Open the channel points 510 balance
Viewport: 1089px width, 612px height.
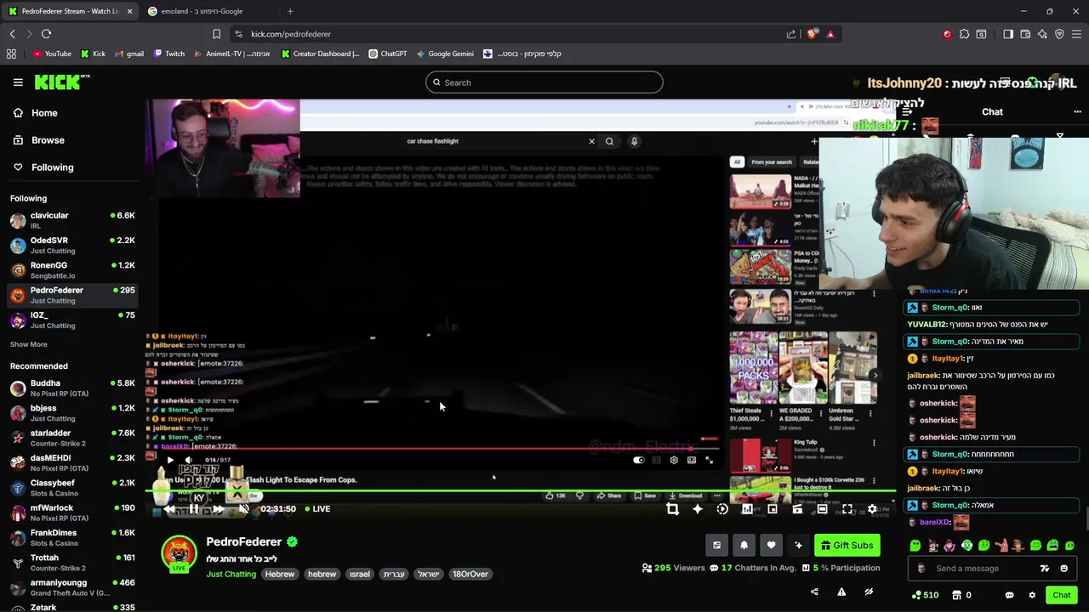click(925, 595)
